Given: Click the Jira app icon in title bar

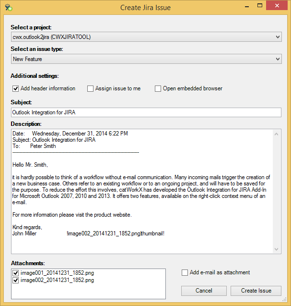Looking at the screenshot, I should point(8,7).
